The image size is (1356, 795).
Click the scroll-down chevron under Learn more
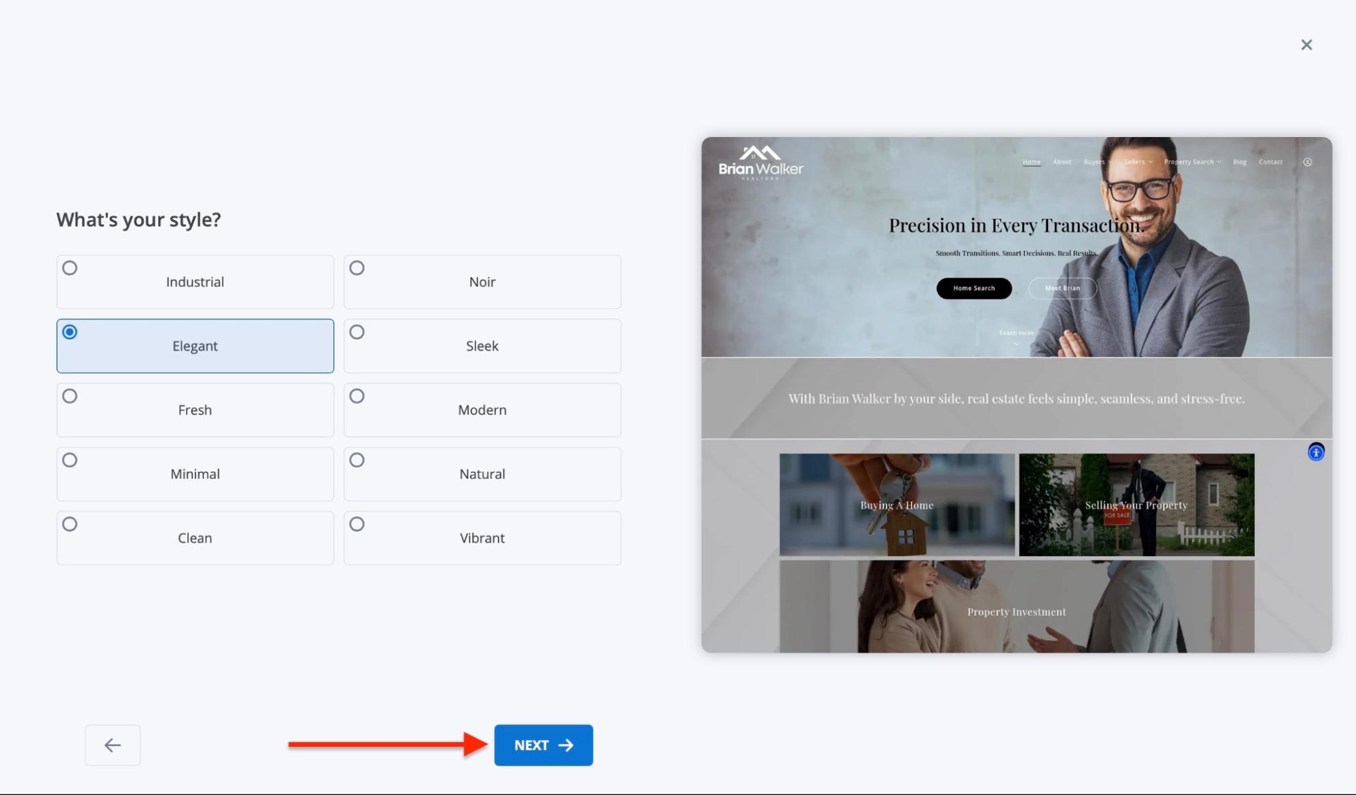tap(1016, 345)
